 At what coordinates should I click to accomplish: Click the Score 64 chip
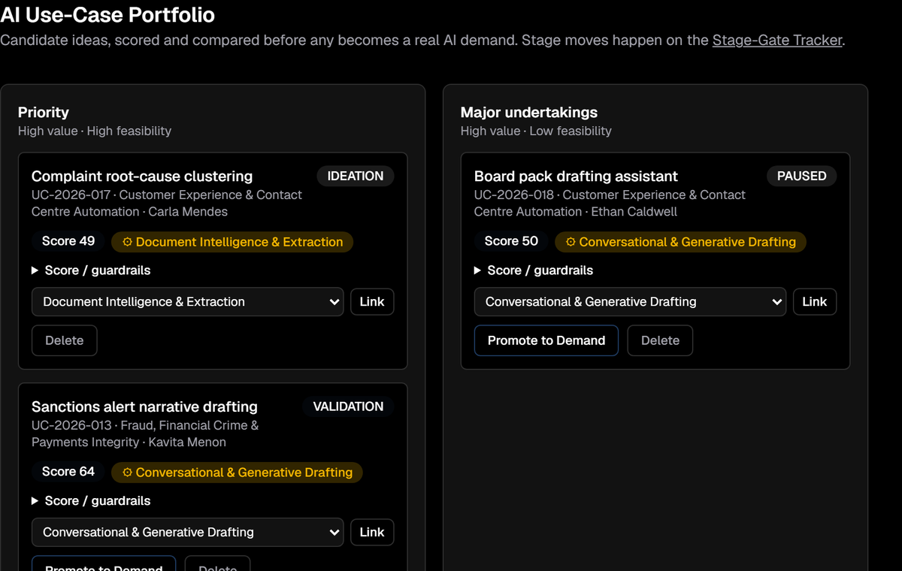[x=68, y=472]
